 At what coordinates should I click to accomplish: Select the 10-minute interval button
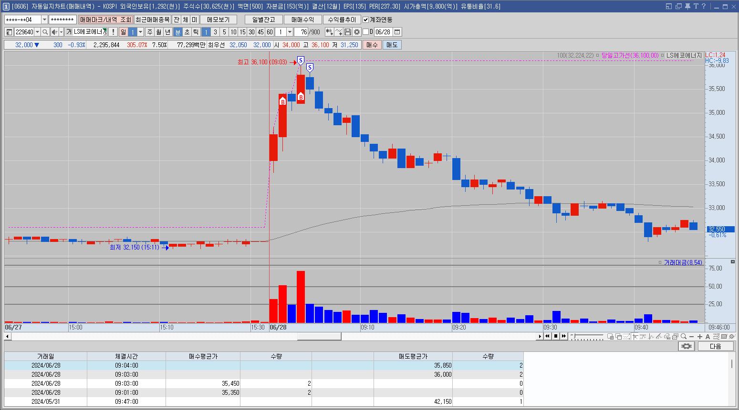pyautogui.click(x=233, y=32)
